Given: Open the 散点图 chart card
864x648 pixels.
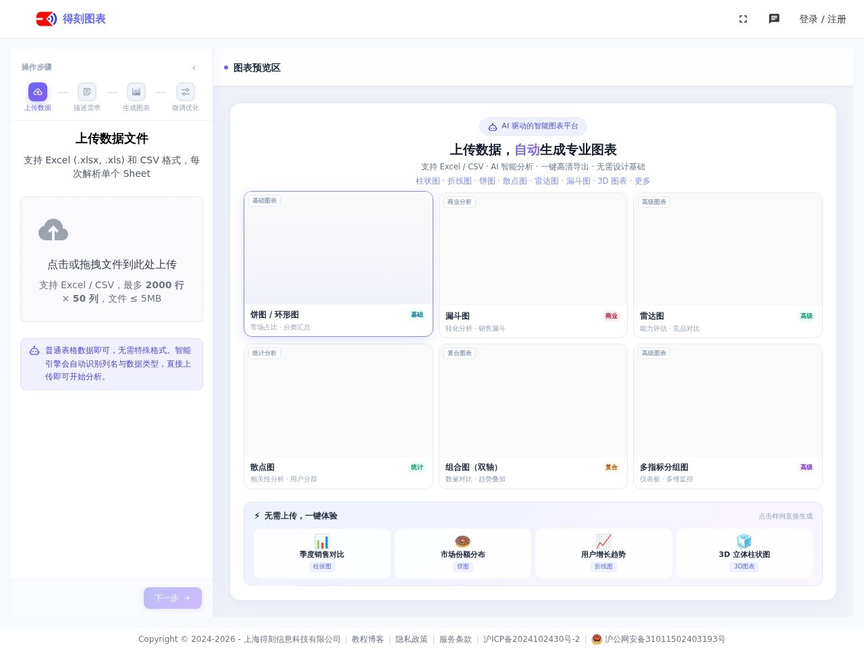Looking at the screenshot, I should 338,416.
